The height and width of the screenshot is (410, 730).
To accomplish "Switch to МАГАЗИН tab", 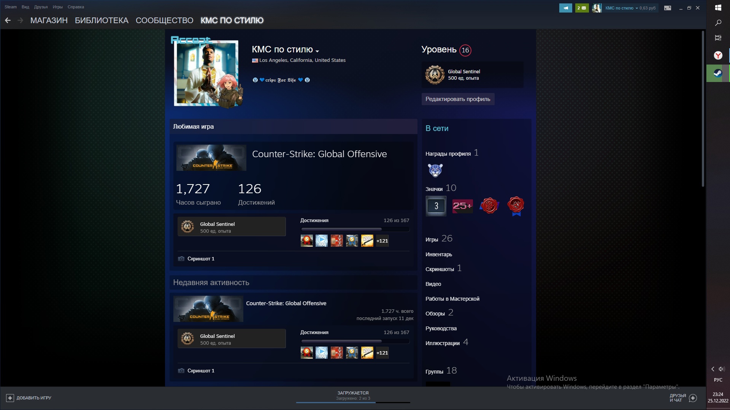I will tap(49, 20).
